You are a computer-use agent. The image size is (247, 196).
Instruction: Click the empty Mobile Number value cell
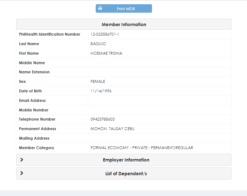click(x=159, y=110)
